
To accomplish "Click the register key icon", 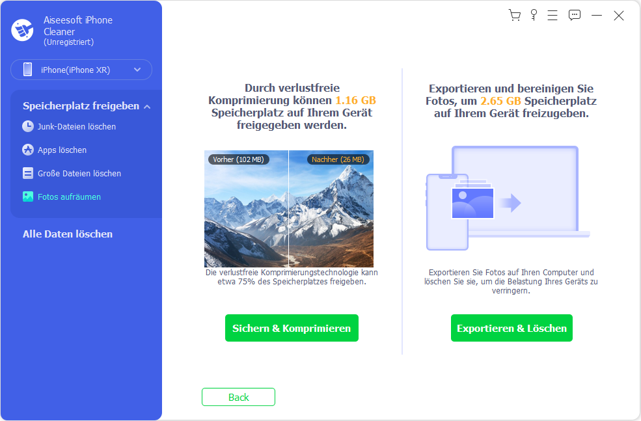I will click(x=534, y=16).
